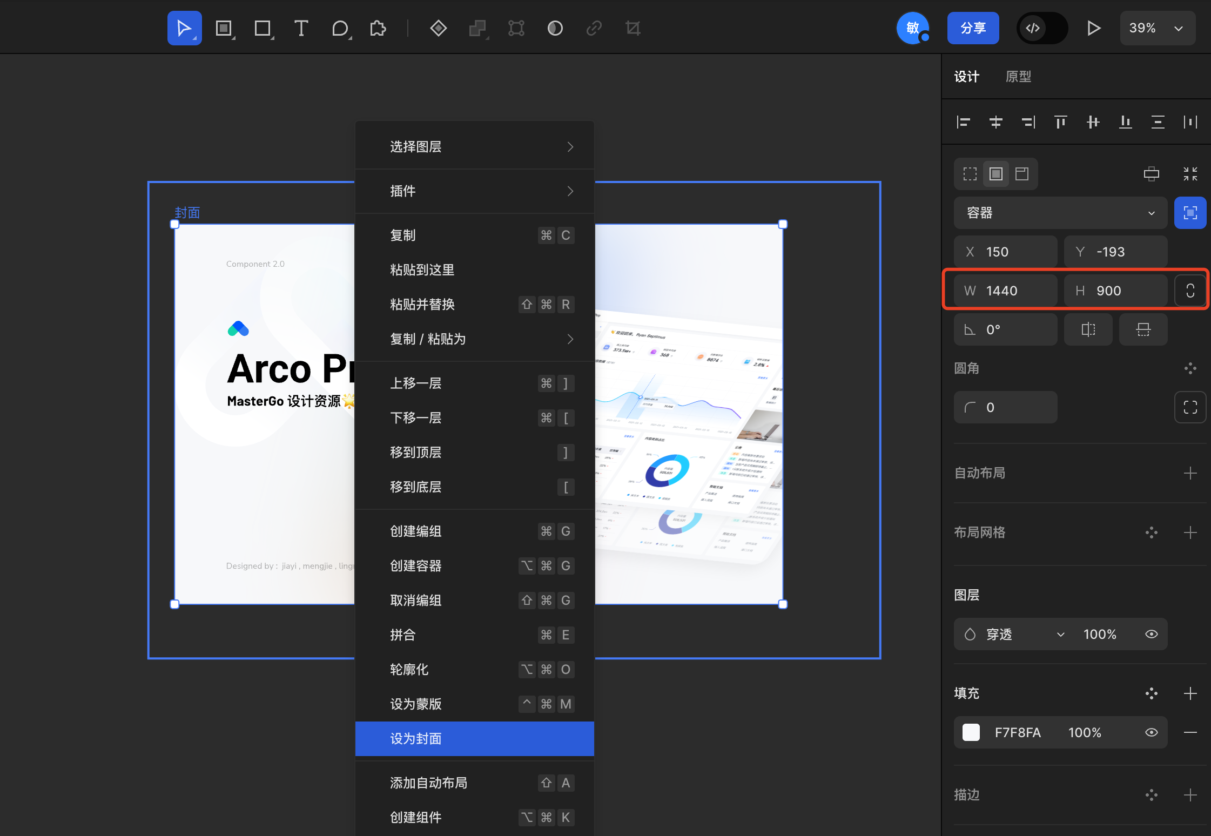The image size is (1211, 836).
Task: Align selection to top edge
Action: [x=1061, y=122]
